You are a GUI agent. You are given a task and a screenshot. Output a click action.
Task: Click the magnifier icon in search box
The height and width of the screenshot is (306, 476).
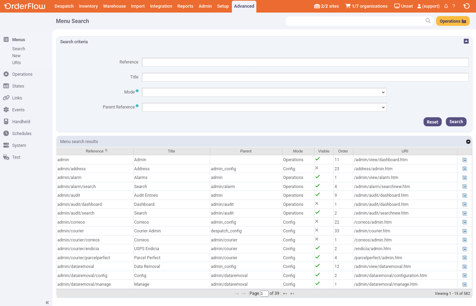click(x=428, y=21)
